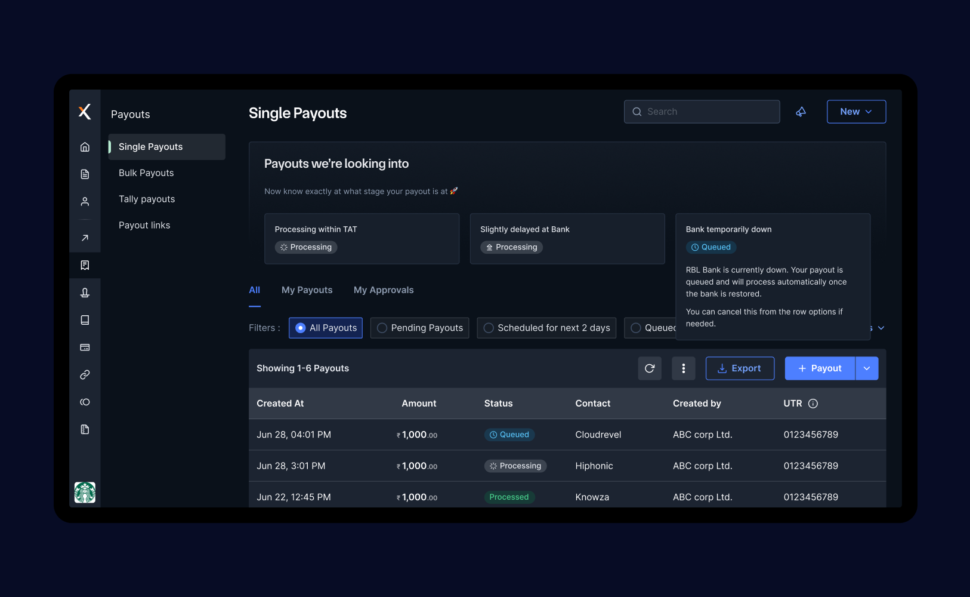Select Scheduled for next 2 days filter
The image size is (970, 597).
tap(546, 328)
